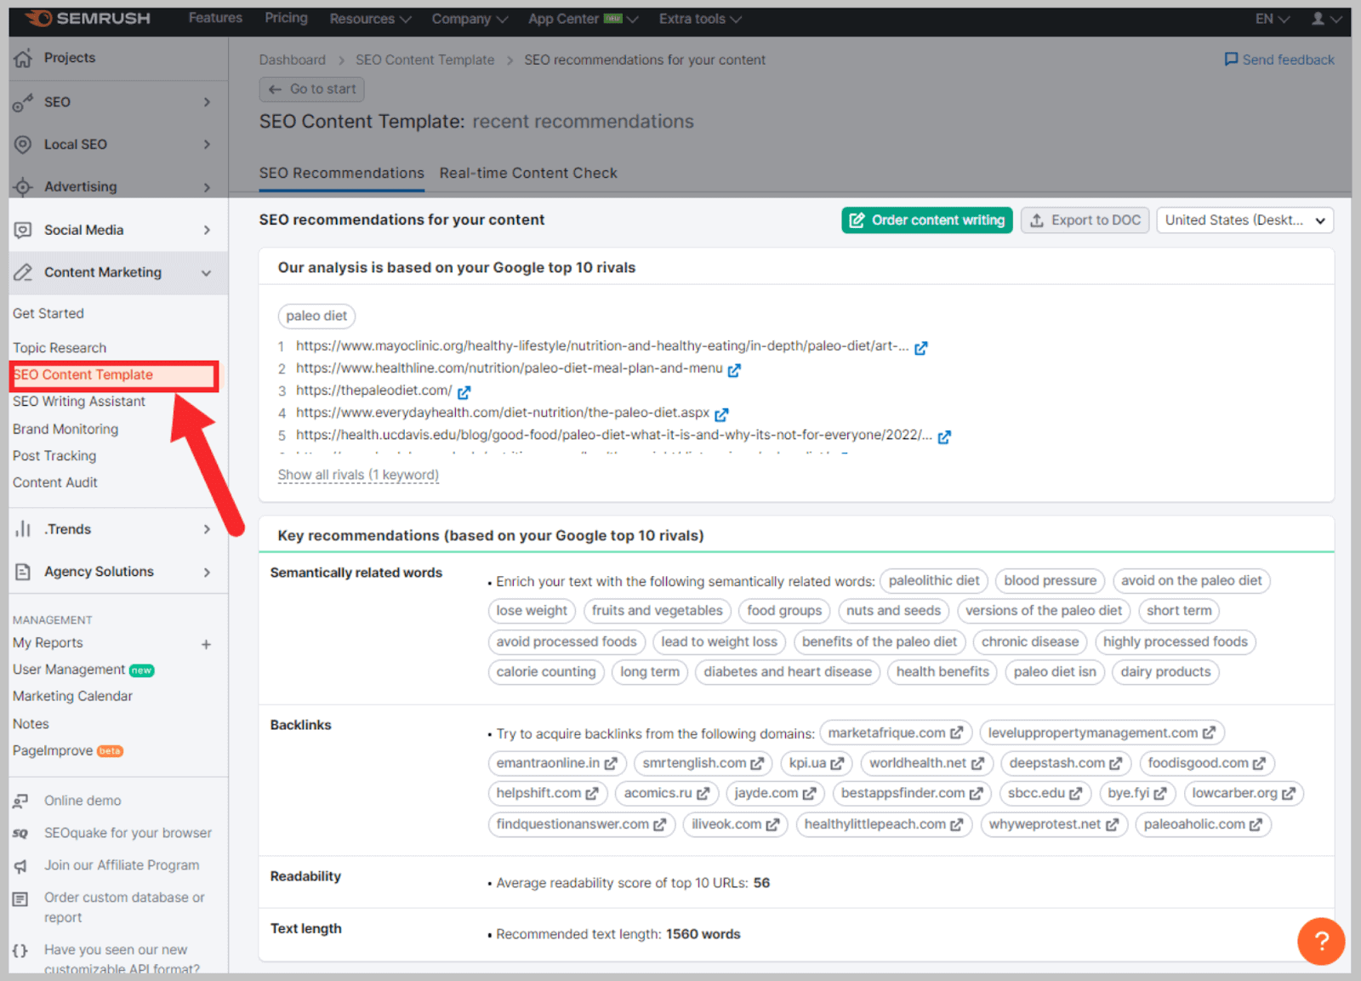Screen dimensions: 1361x981
Task: Expand the Local SEO section chevron
Action: point(206,145)
